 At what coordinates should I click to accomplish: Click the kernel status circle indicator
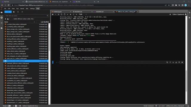pos(186,14)
